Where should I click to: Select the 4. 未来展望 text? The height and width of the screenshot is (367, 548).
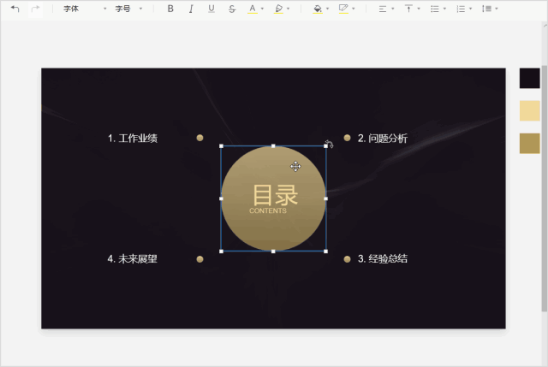pos(133,258)
